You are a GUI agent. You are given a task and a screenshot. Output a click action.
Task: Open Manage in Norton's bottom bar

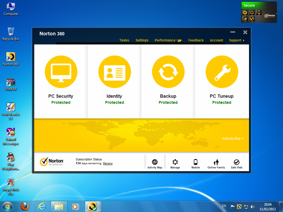coord(175,164)
